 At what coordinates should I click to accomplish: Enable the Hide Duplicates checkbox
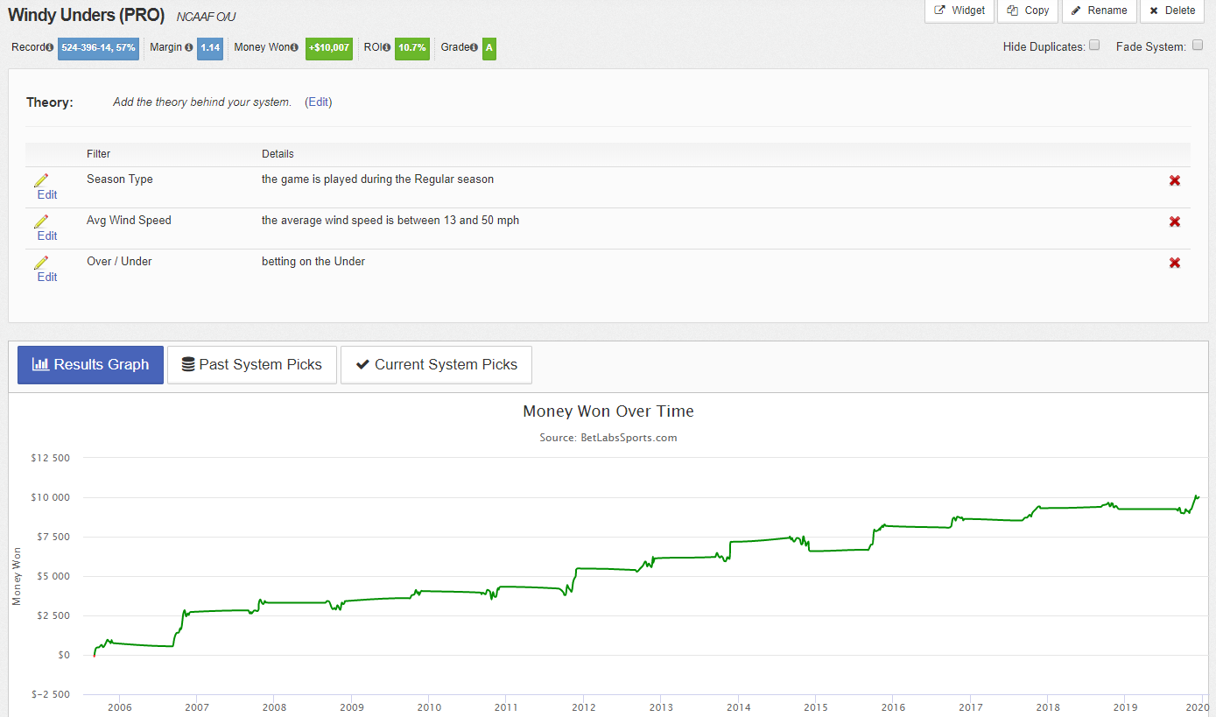click(x=1094, y=46)
